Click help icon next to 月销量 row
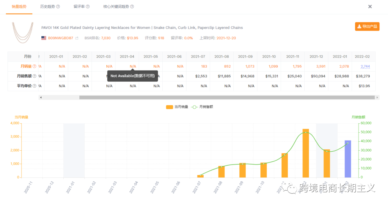 [x=34, y=66]
